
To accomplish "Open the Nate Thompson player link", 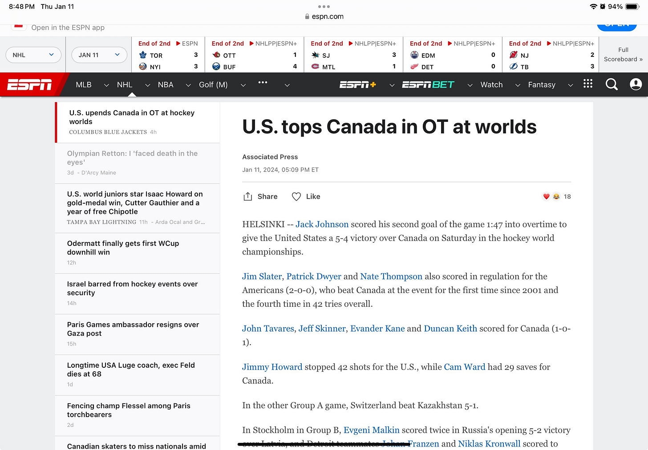I will (x=391, y=276).
